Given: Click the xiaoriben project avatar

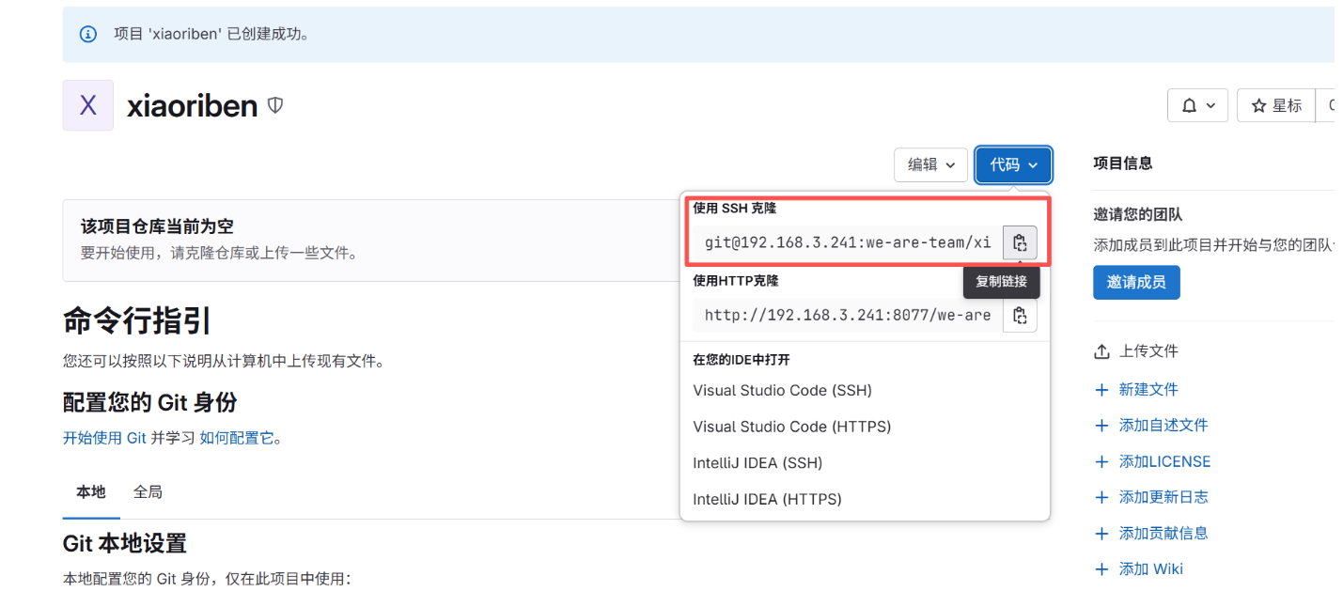Looking at the screenshot, I should point(87,105).
